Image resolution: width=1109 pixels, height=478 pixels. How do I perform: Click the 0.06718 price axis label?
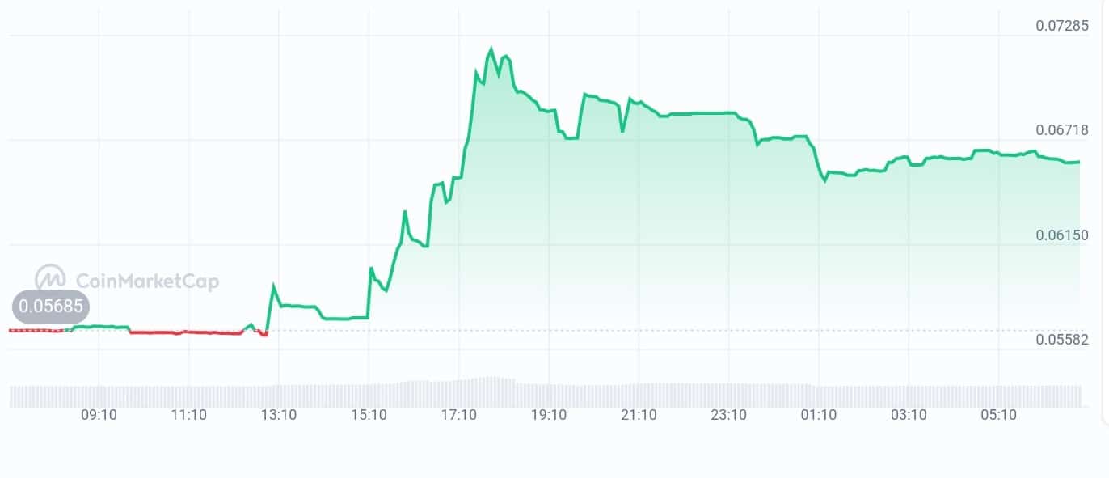tap(1062, 130)
